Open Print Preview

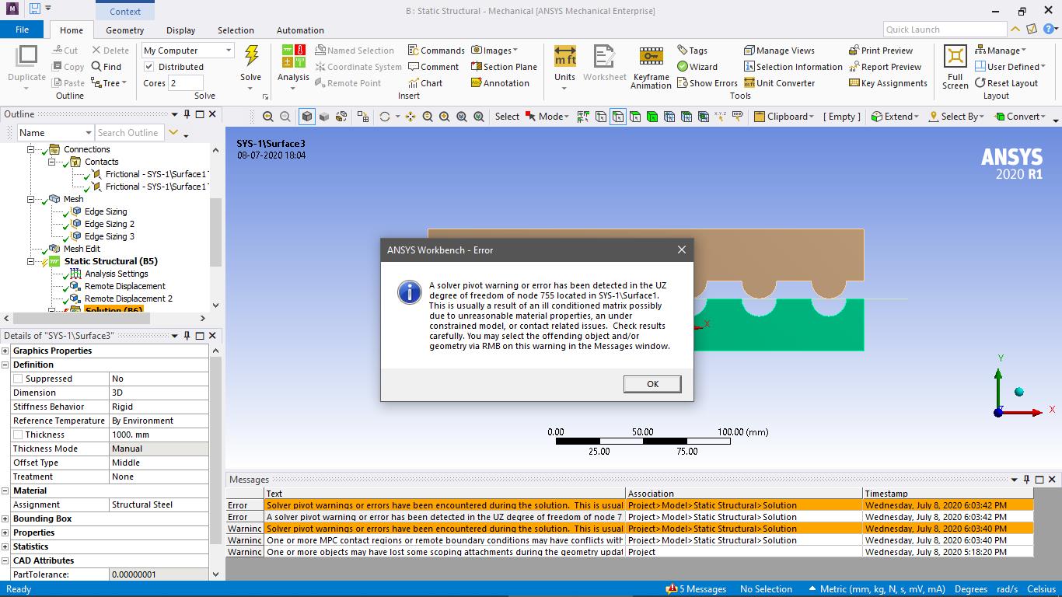coord(881,50)
